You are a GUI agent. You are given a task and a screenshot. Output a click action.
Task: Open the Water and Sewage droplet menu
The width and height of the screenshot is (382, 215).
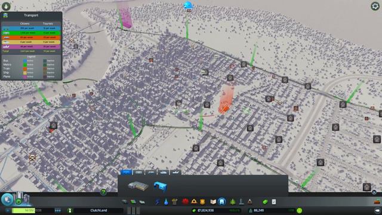point(166,202)
